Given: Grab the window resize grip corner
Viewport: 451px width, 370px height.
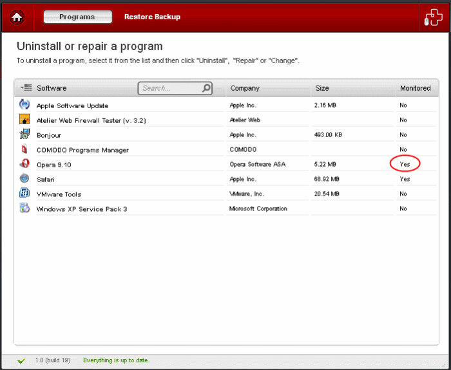Looking at the screenshot, I should [445, 364].
